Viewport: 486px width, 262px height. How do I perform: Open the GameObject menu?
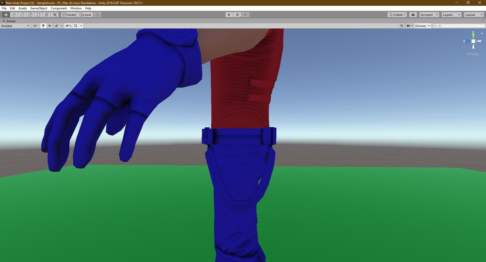pyautogui.click(x=39, y=8)
